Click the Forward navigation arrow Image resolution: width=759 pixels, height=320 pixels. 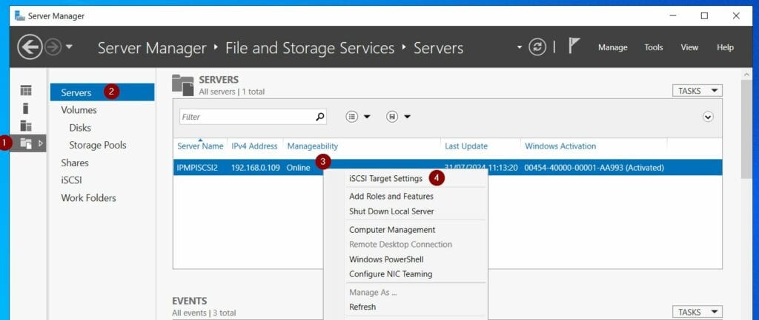click(x=53, y=47)
